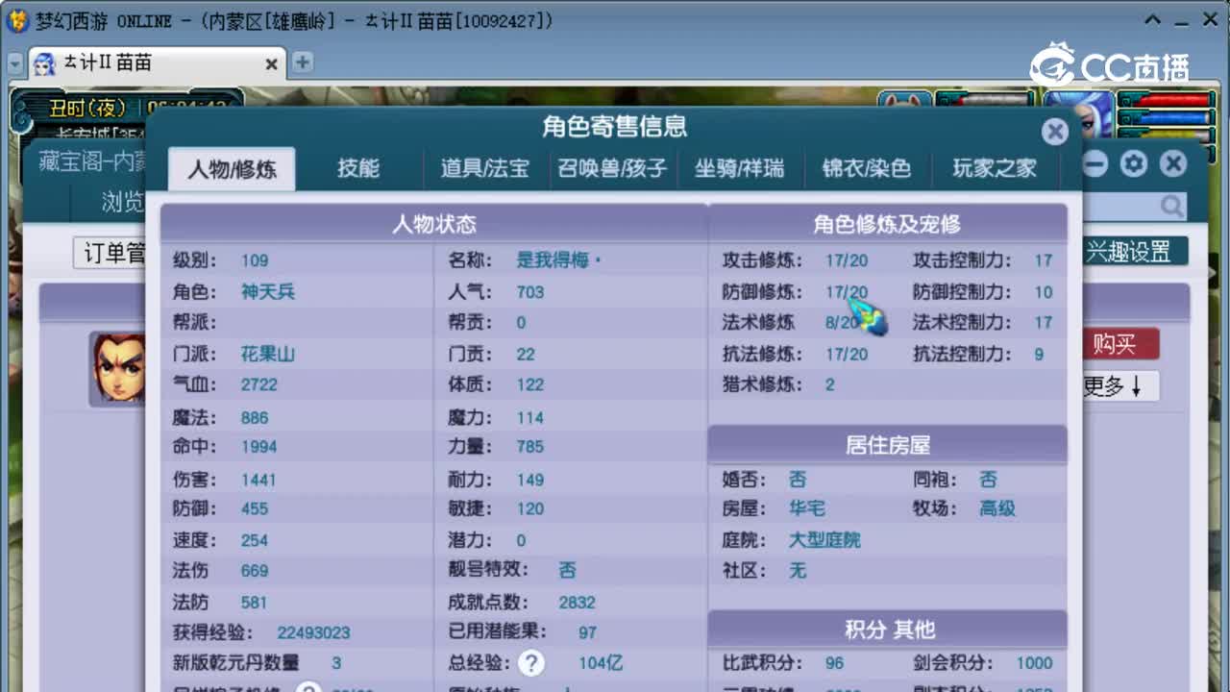Screen dimensions: 1230x692
Task: Switch to the 道具/法宝 tab
Action: (x=485, y=168)
